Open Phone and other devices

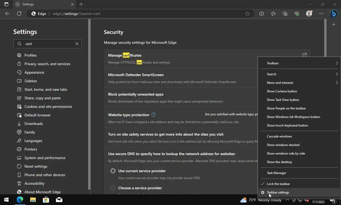[45, 175]
